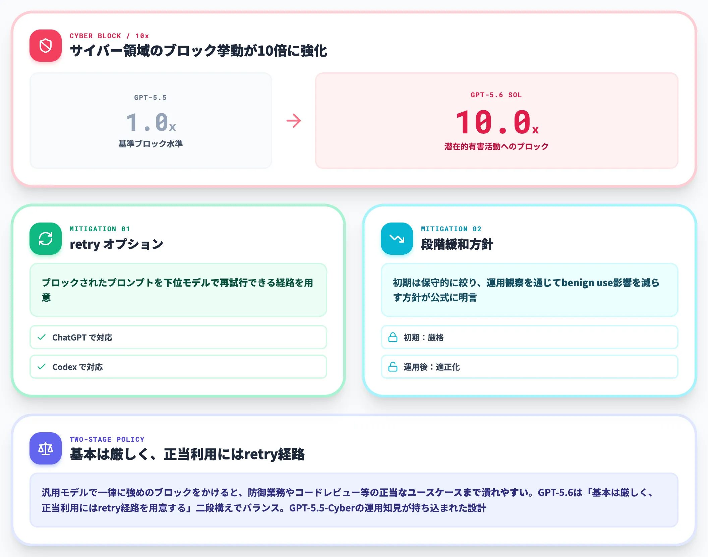The width and height of the screenshot is (708, 557).
Task: Click the red 10.0x value
Action: click(497, 122)
